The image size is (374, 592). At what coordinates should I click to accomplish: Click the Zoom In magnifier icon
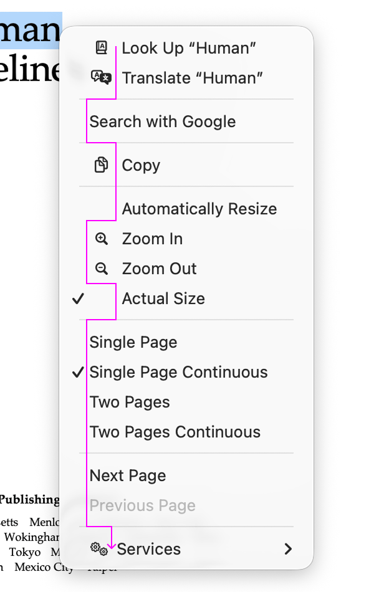click(x=101, y=239)
